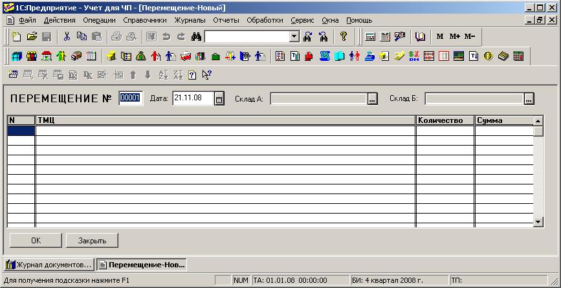Click the OK button
Screen dimensions: 561x288
point(36,240)
